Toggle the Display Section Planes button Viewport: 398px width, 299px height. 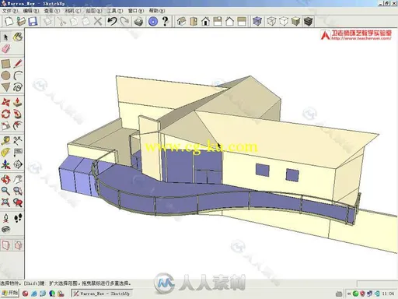click(x=5, y=245)
